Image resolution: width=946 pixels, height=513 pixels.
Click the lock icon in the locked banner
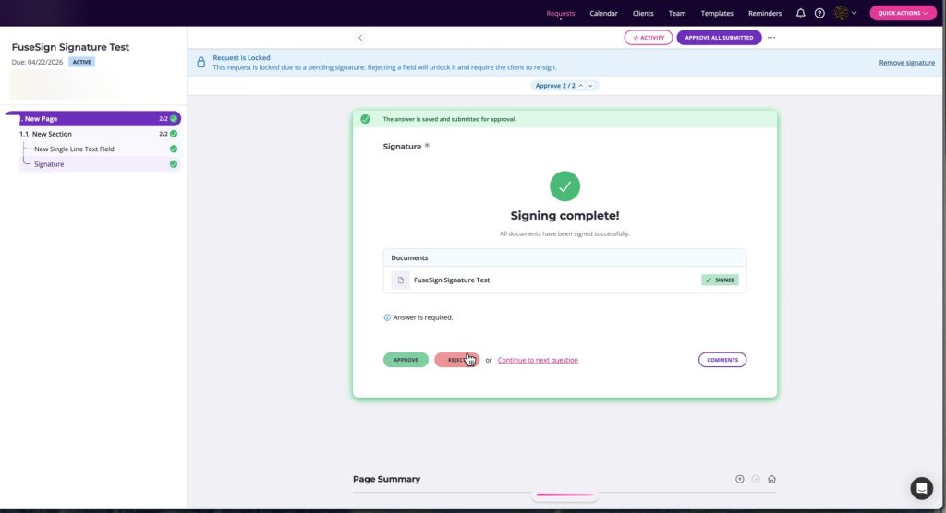[x=200, y=62]
